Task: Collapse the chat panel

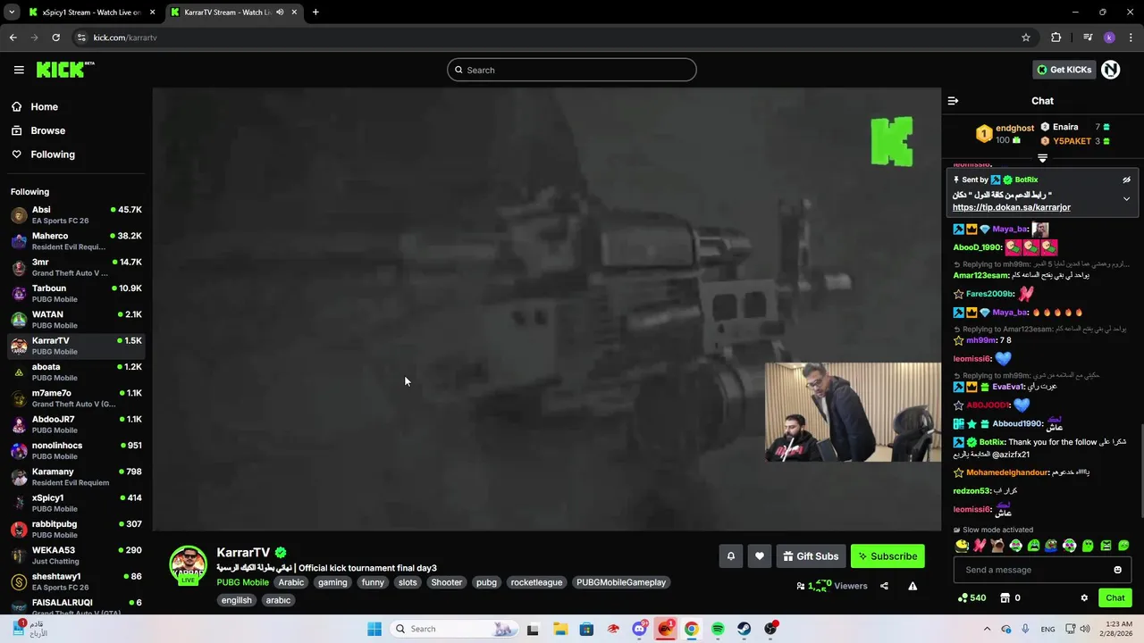Action: click(953, 101)
